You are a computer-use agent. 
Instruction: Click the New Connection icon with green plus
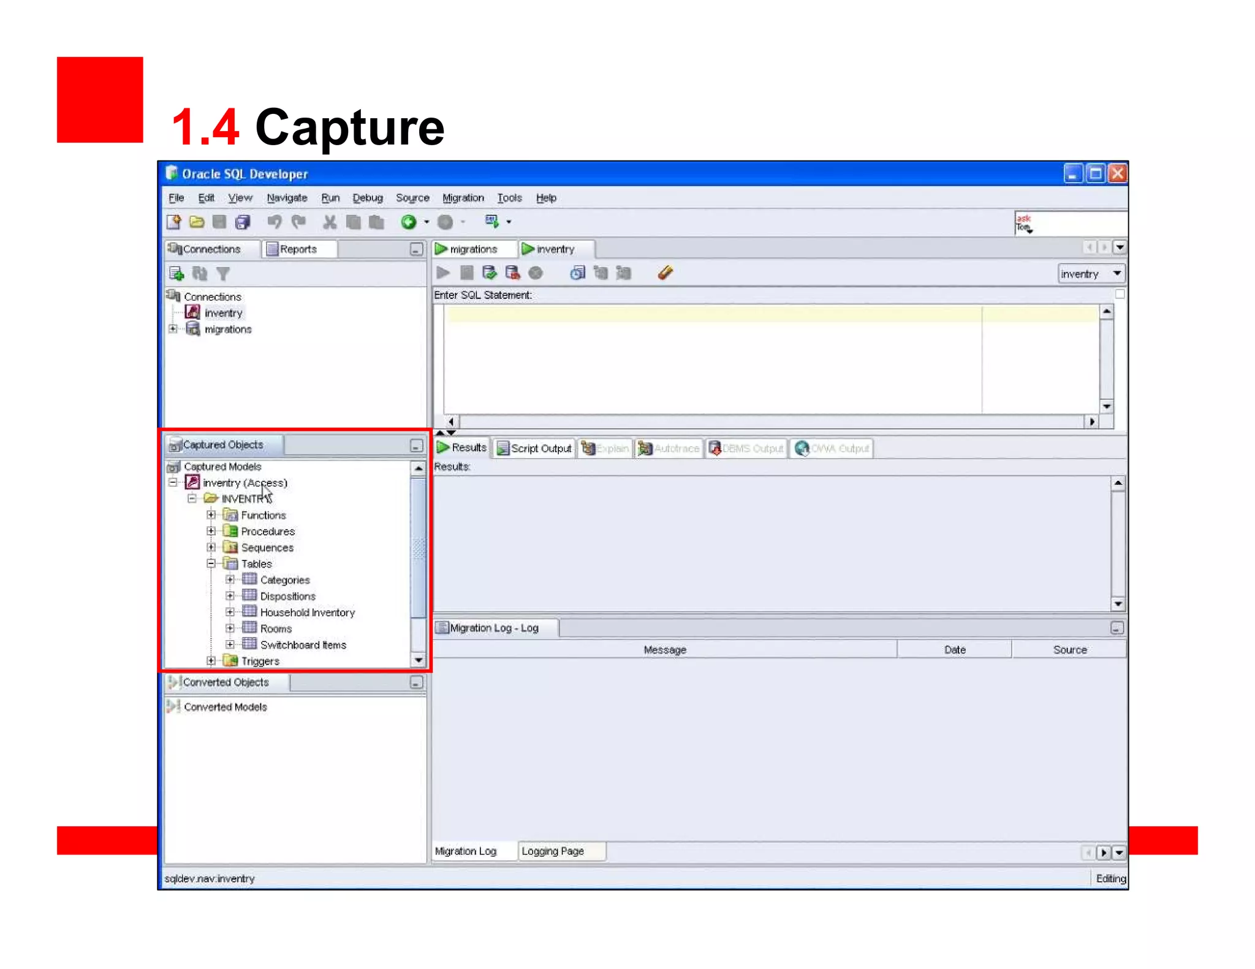tap(176, 274)
